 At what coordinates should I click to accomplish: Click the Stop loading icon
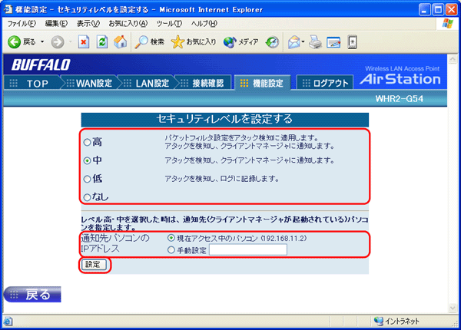pos(84,42)
